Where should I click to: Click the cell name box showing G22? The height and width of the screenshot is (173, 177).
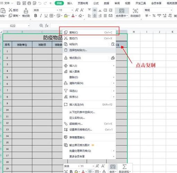pos(15,26)
